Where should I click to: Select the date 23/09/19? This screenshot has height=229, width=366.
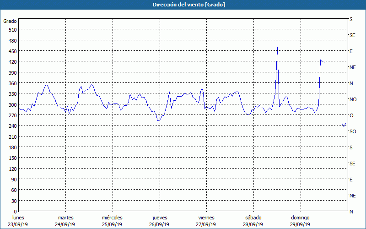(x=18, y=224)
